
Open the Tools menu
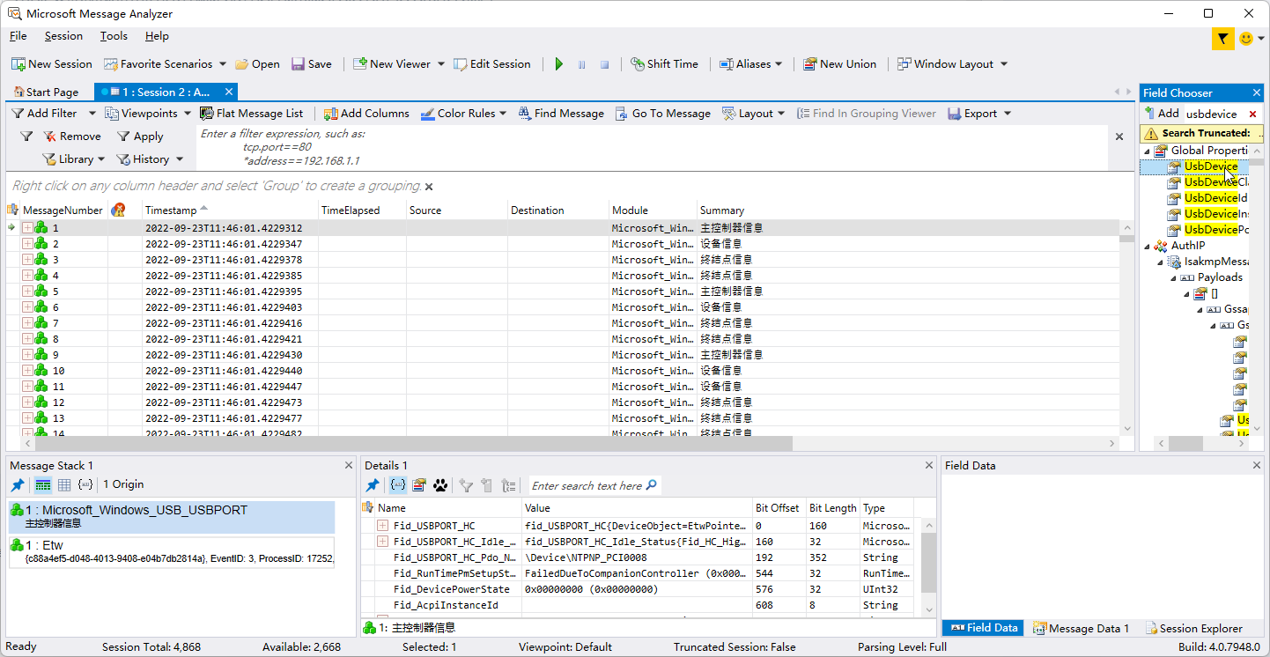[114, 36]
